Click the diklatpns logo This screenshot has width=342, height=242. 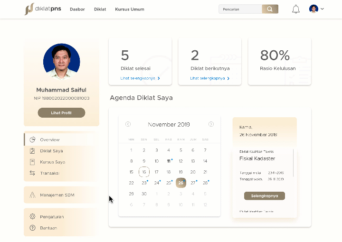point(43,9)
